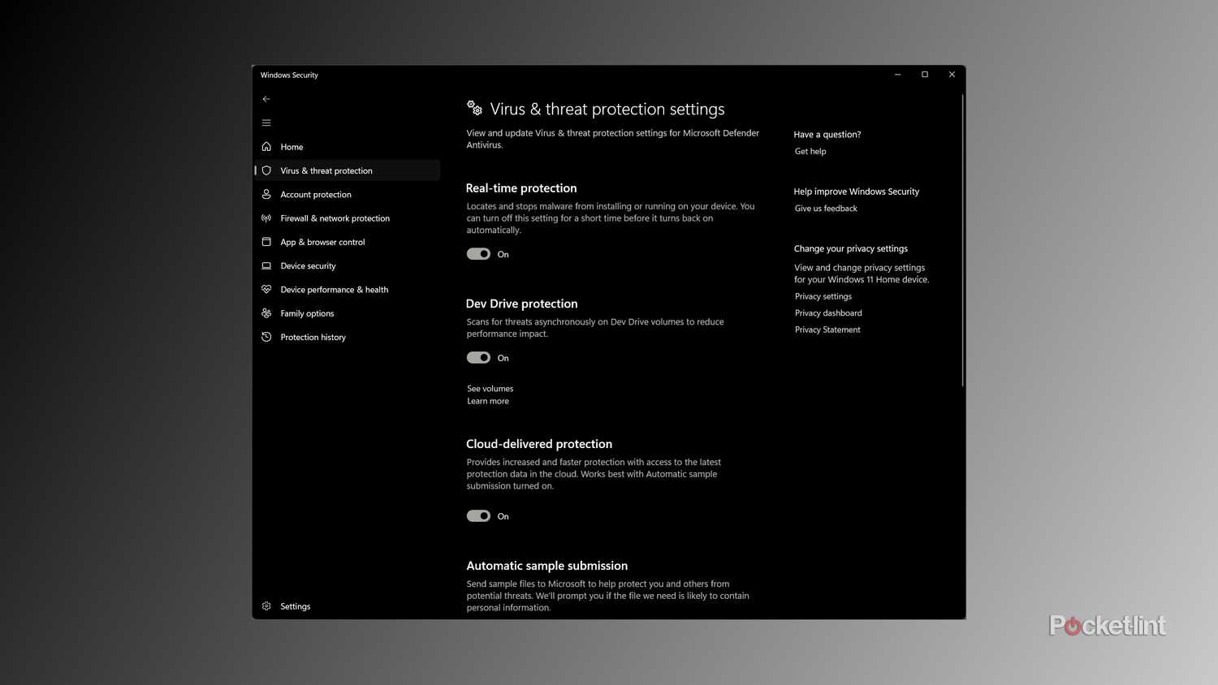This screenshot has width=1218, height=685.
Task: Turn off Real-time protection
Action: click(x=478, y=254)
